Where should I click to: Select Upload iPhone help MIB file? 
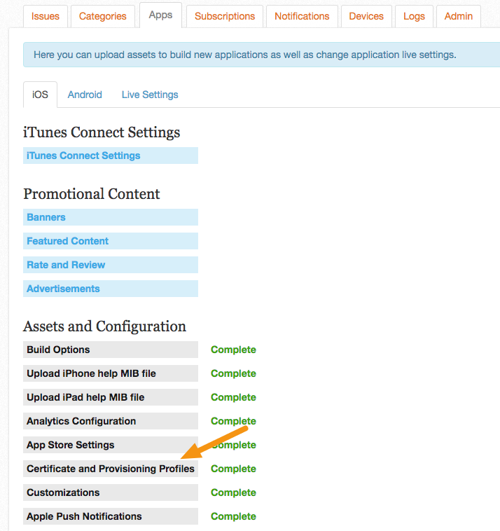click(111, 373)
